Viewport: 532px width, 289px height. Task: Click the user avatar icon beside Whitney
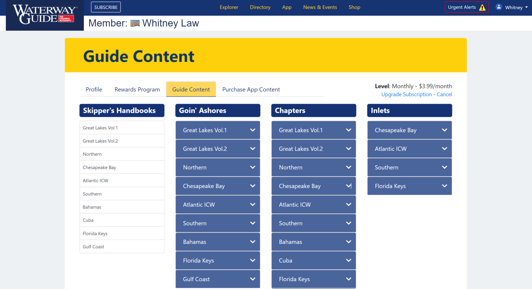499,7
